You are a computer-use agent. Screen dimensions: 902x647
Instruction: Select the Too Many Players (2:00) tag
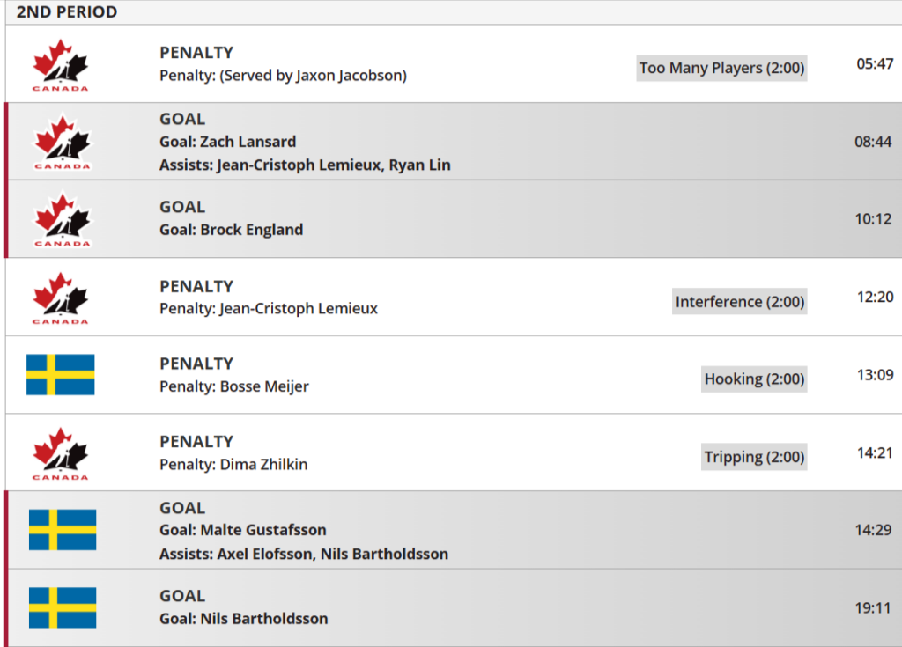721,68
